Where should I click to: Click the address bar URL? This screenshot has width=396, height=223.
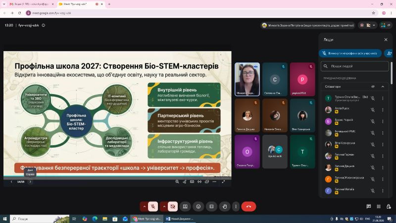tap(52, 13)
